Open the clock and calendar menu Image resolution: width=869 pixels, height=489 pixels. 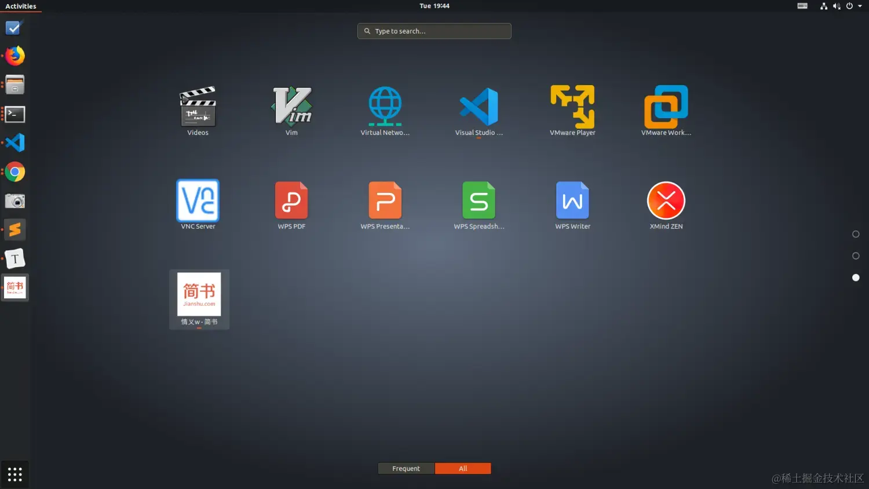(434, 6)
